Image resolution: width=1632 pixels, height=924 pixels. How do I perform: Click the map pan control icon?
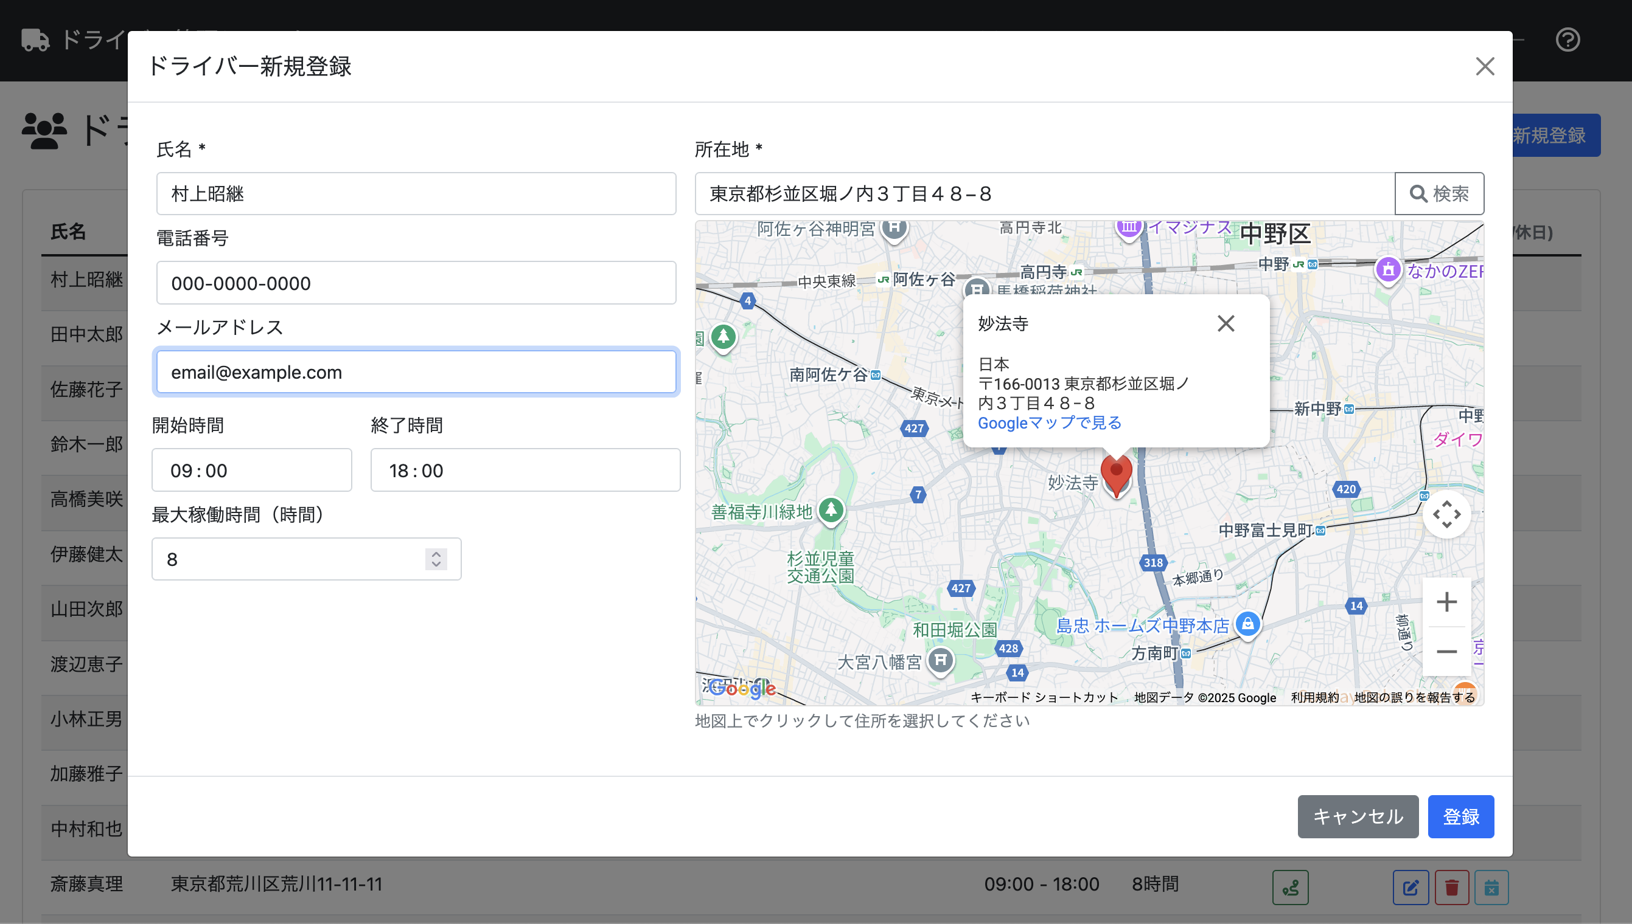coord(1448,515)
